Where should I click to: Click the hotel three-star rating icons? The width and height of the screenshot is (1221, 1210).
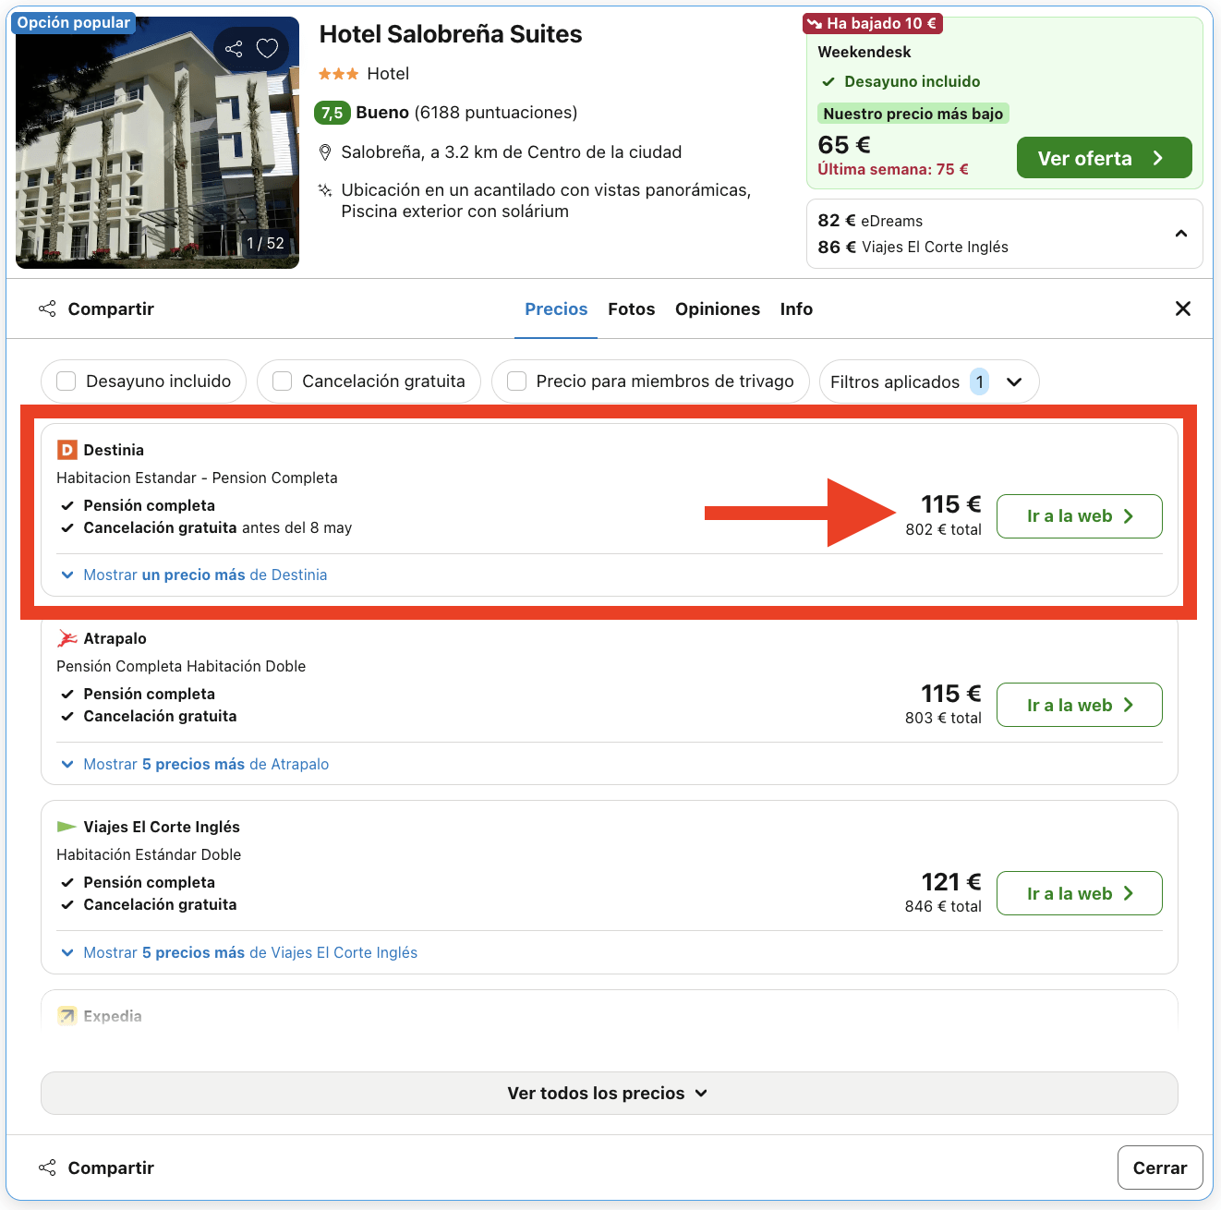click(338, 74)
